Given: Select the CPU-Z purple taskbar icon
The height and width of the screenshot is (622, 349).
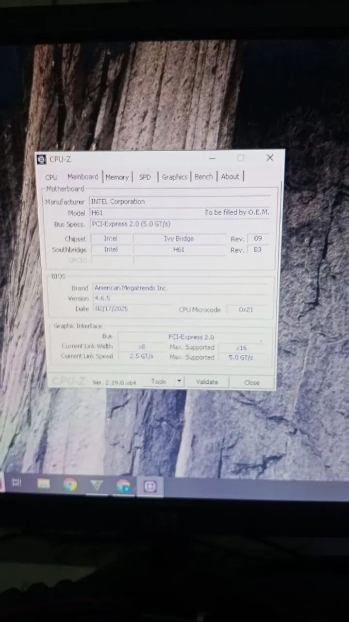Looking at the screenshot, I should [150, 486].
